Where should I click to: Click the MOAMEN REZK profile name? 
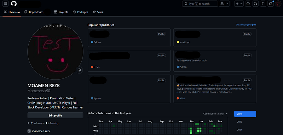click(44, 86)
